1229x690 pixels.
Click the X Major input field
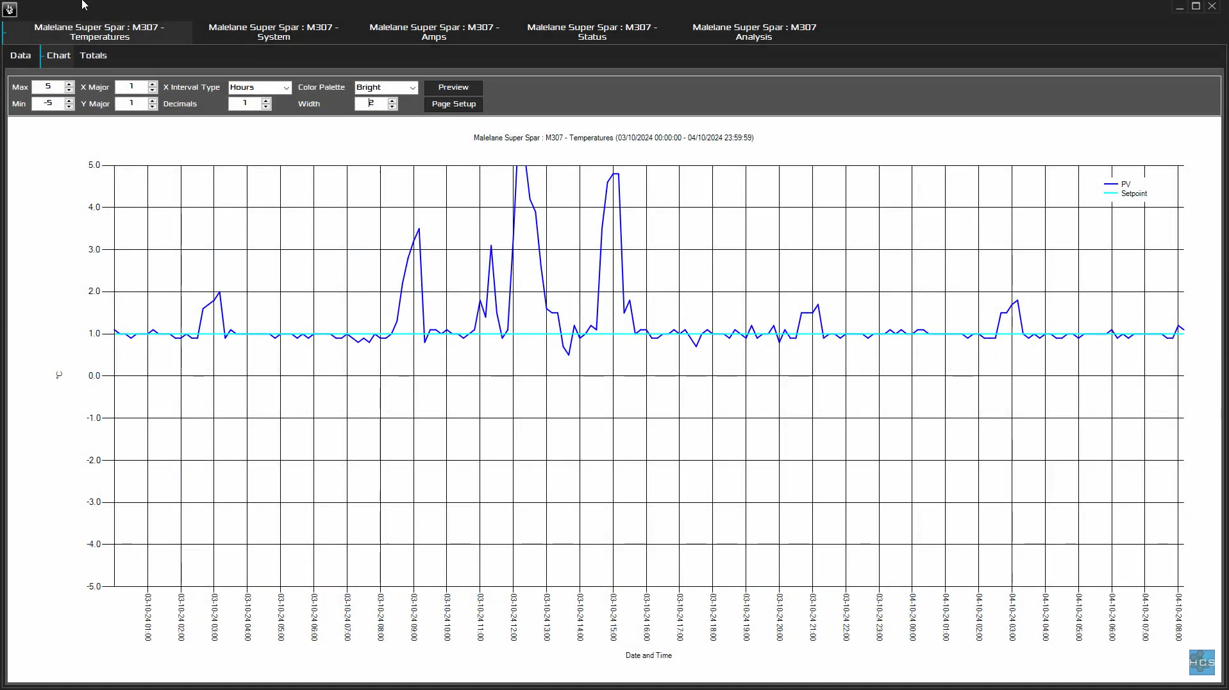pos(131,87)
